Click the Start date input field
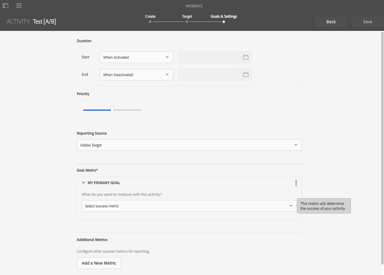Viewport: 384px width, 275px height. point(209,57)
